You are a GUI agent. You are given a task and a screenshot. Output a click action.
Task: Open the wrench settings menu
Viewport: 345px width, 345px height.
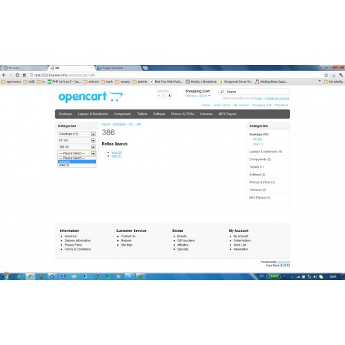[341, 75]
